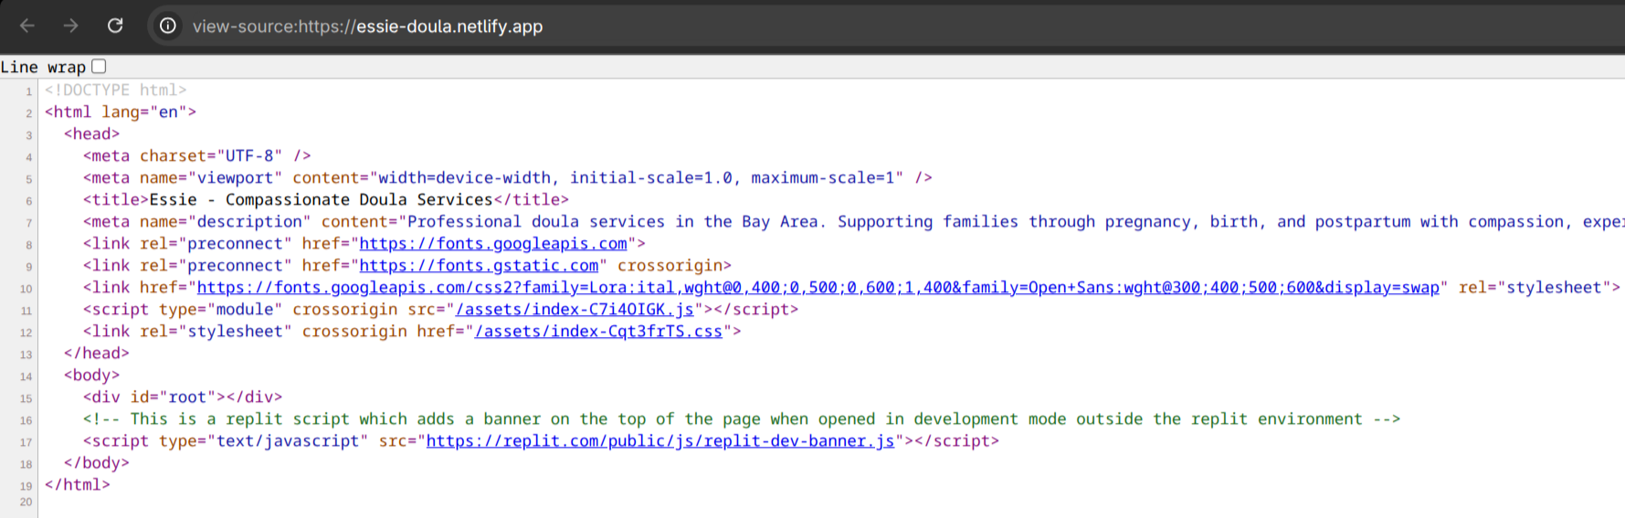The height and width of the screenshot is (518, 1625).
Task: Click the meta charset="UTF-8" line
Action: pos(197,156)
